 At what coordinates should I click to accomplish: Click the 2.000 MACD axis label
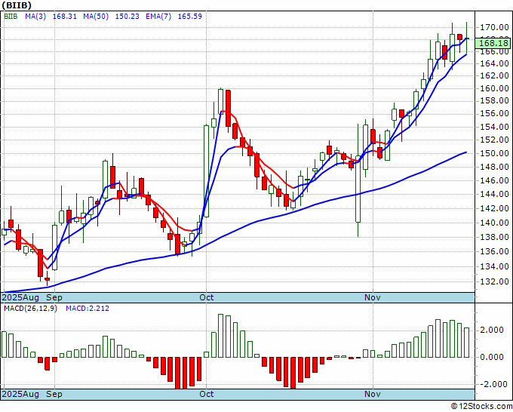(x=492, y=330)
